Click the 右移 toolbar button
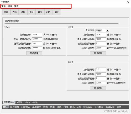The width and height of the screenshot is (131, 114). tap(15, 12)
